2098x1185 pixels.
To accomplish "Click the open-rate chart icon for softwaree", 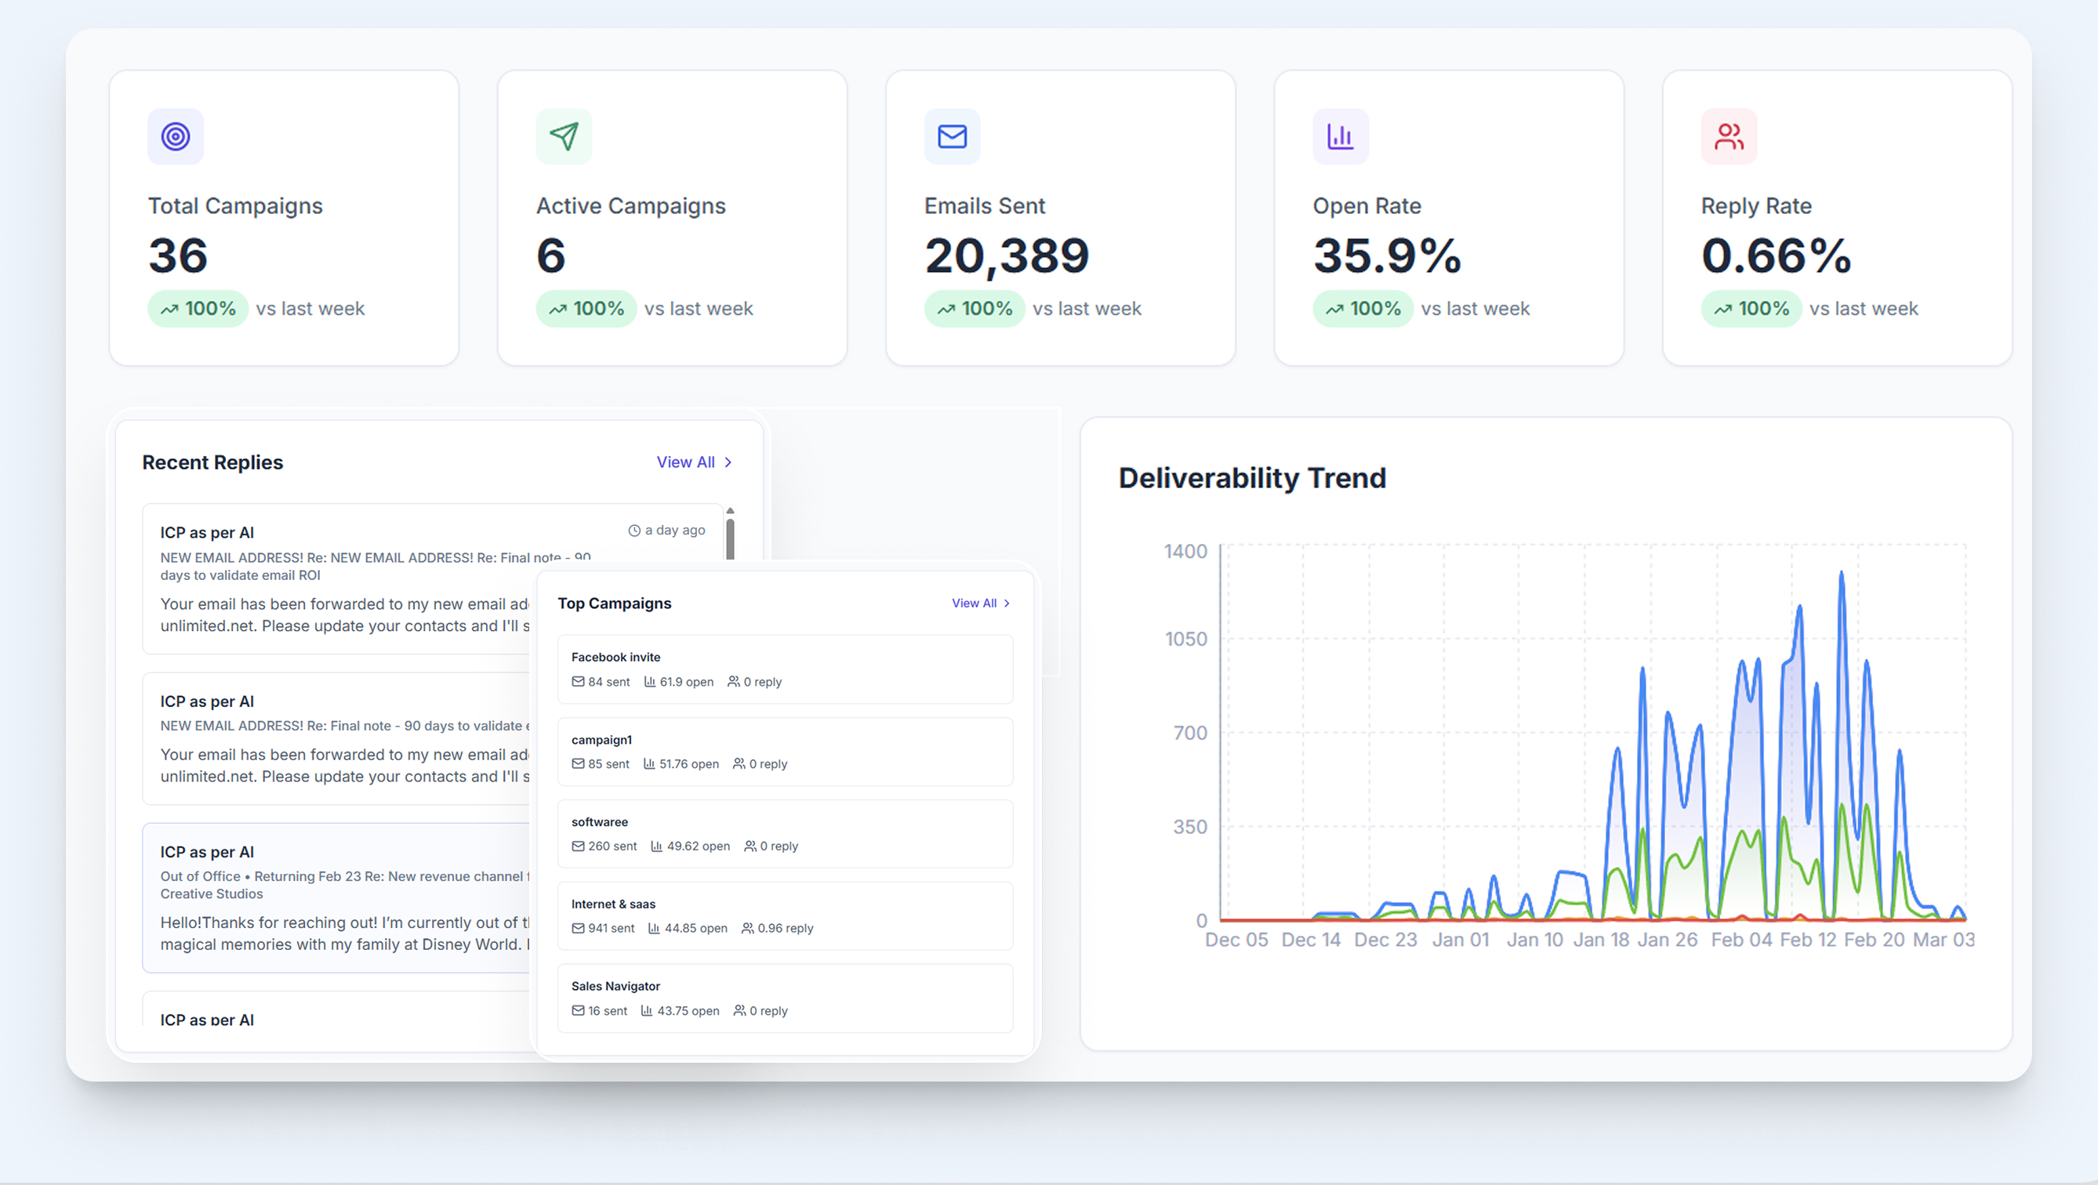I will (x=655, y=846).
